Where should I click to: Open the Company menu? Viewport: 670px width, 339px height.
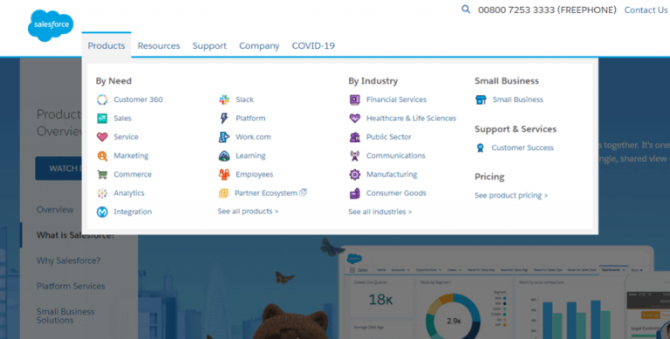coord(259,45)
